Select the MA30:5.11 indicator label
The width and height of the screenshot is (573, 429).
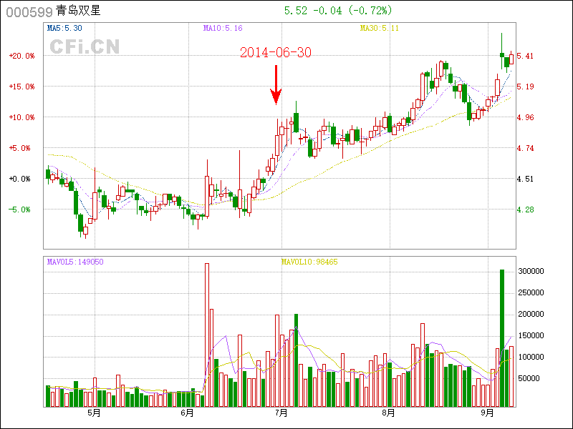pos(380,29)
